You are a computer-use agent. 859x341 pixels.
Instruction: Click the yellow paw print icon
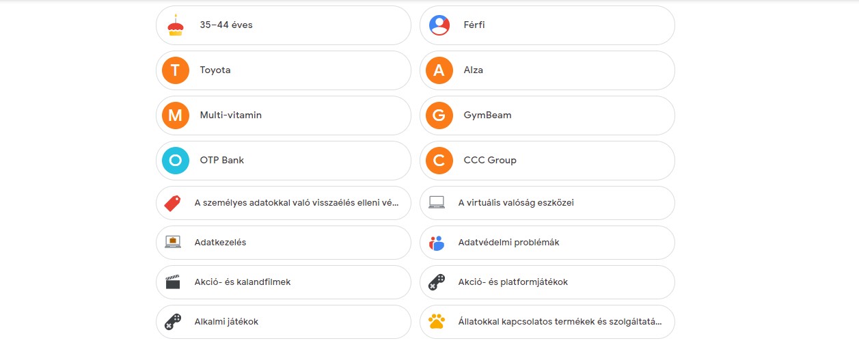pos(437,321)
